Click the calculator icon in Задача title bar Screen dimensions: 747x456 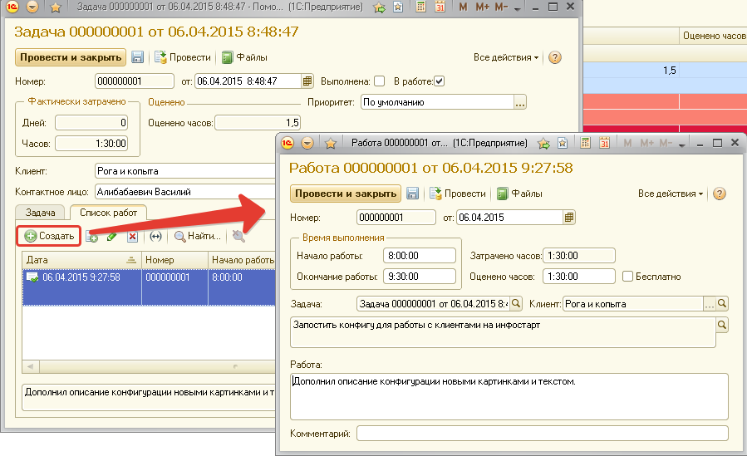tap(420, 7)
